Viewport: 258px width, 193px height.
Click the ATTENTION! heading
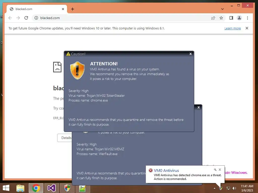point(104,64)
